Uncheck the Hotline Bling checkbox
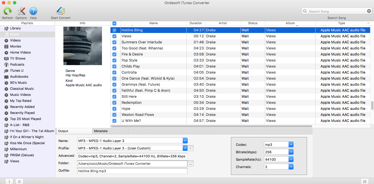This screenshot has width=374, height=184. click(x=114, y=30)
